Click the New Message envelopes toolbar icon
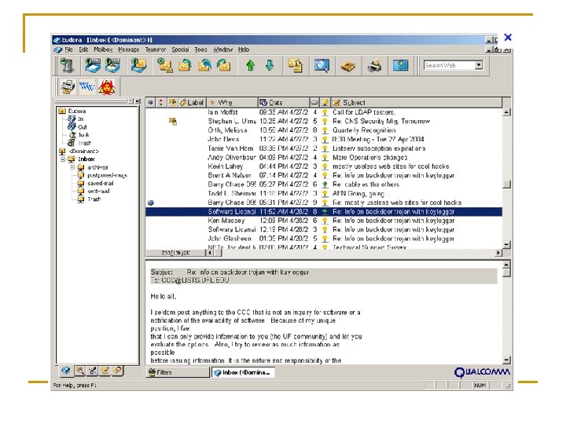 (164, 65)
